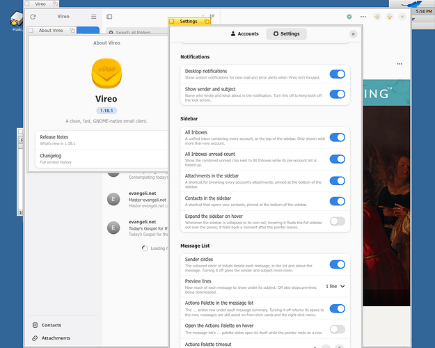Open Attachments from the sidebar
The width and height of the screenshot is (435, 348).
63,338
